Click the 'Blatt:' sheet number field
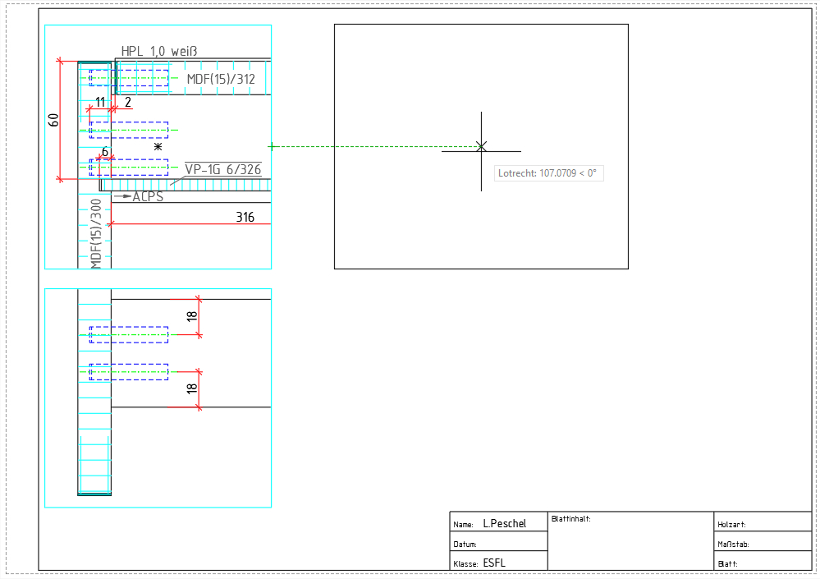Image resolution: width=820 pixels, height=579 pixels. pos(727,564)
